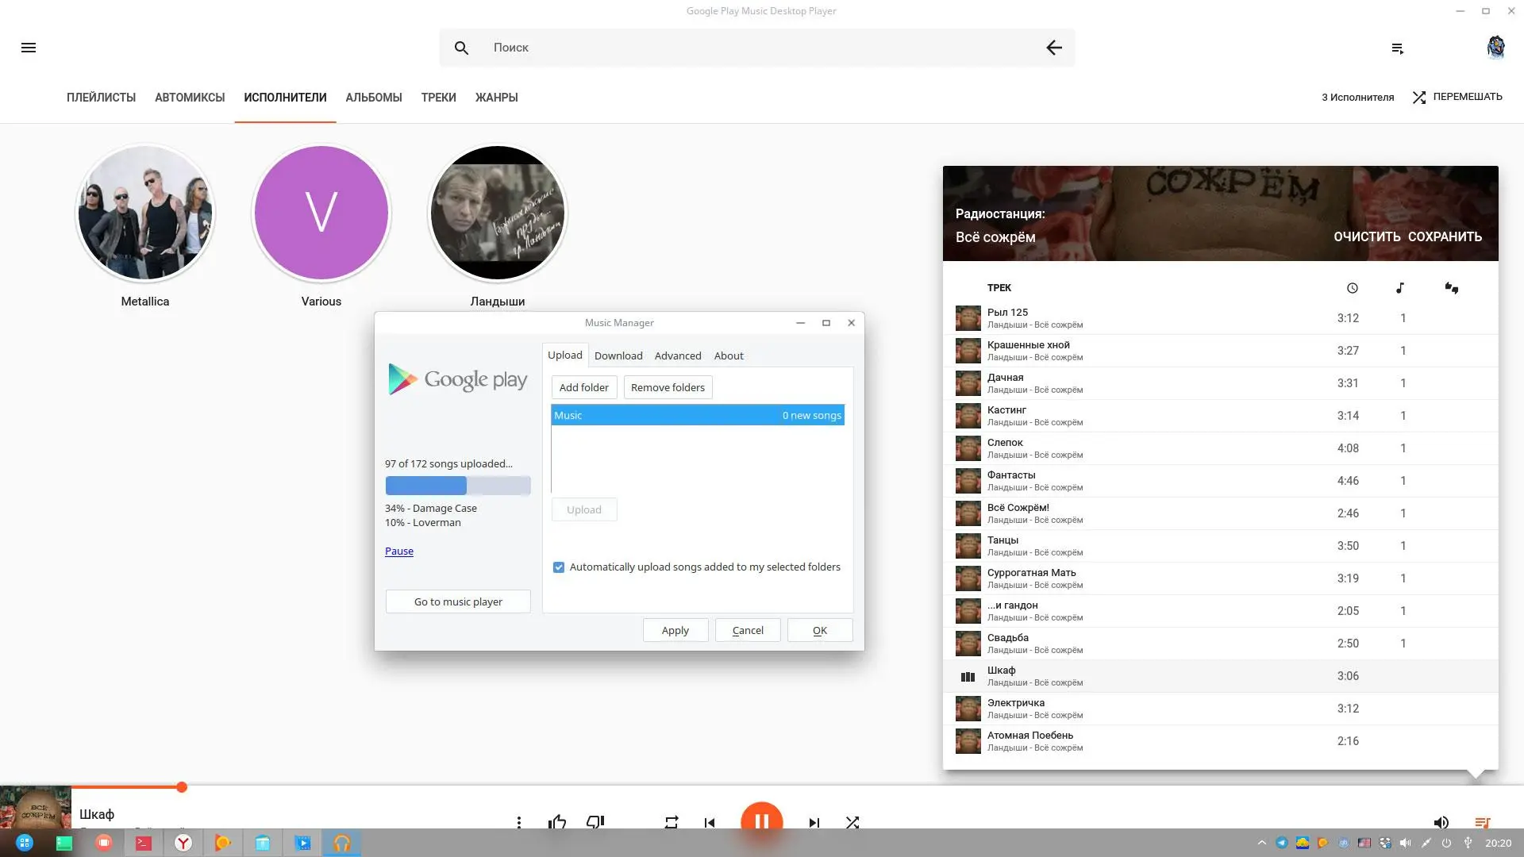Open the player more-options dots

(x=519, y=822)
